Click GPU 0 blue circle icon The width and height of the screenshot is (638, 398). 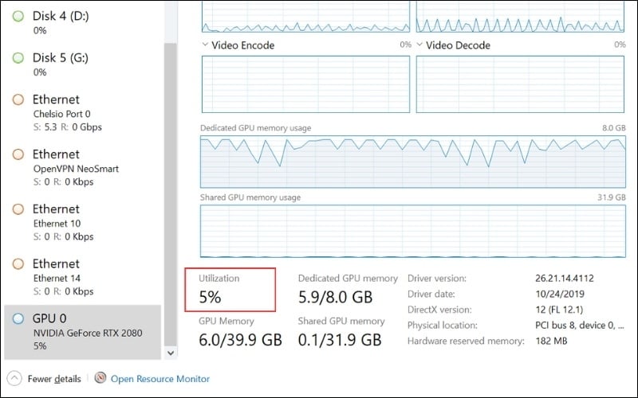(18, 318)
